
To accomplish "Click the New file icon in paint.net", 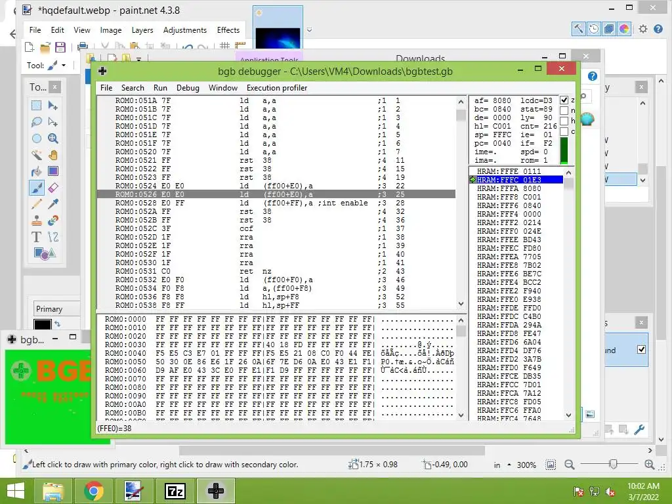I will click(30, 47).
